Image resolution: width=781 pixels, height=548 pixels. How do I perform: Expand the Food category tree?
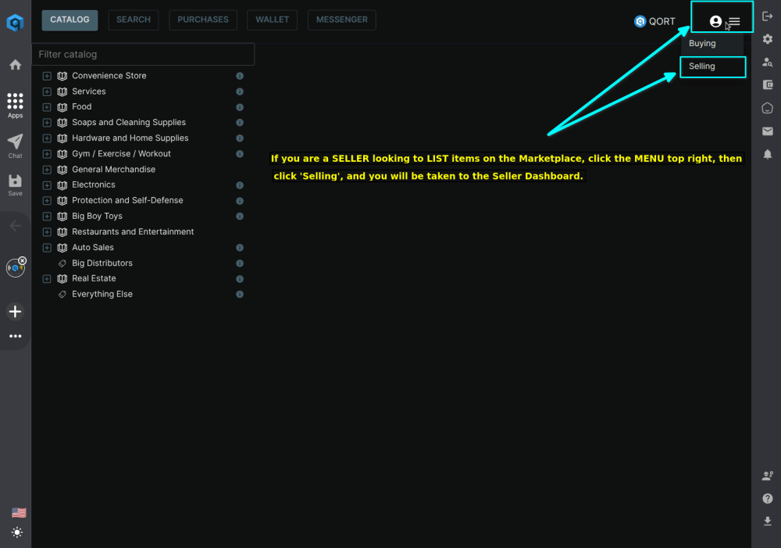(47, 106)
